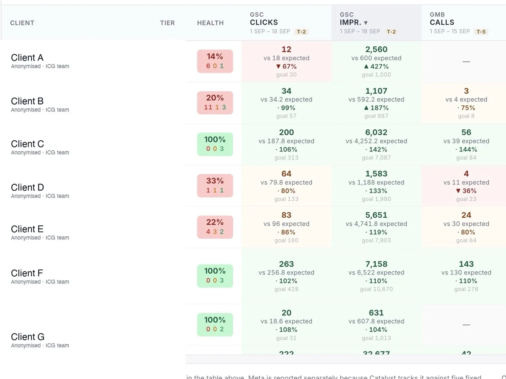This screenshot has height=379, width=506.
Task: Select Client F calls cell showing 143
Action: pyautogui.click(x=463, y=276)
